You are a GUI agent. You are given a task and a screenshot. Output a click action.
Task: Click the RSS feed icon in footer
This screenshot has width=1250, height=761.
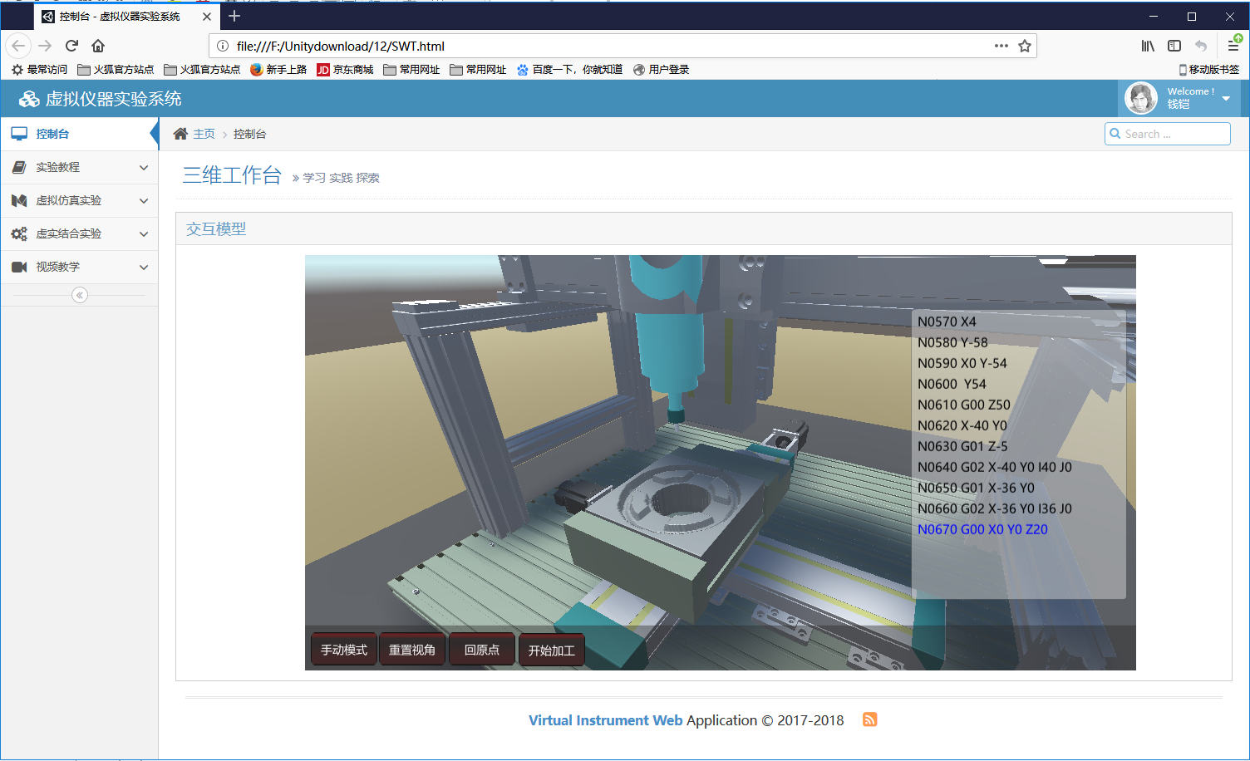[x=869, y=719]
